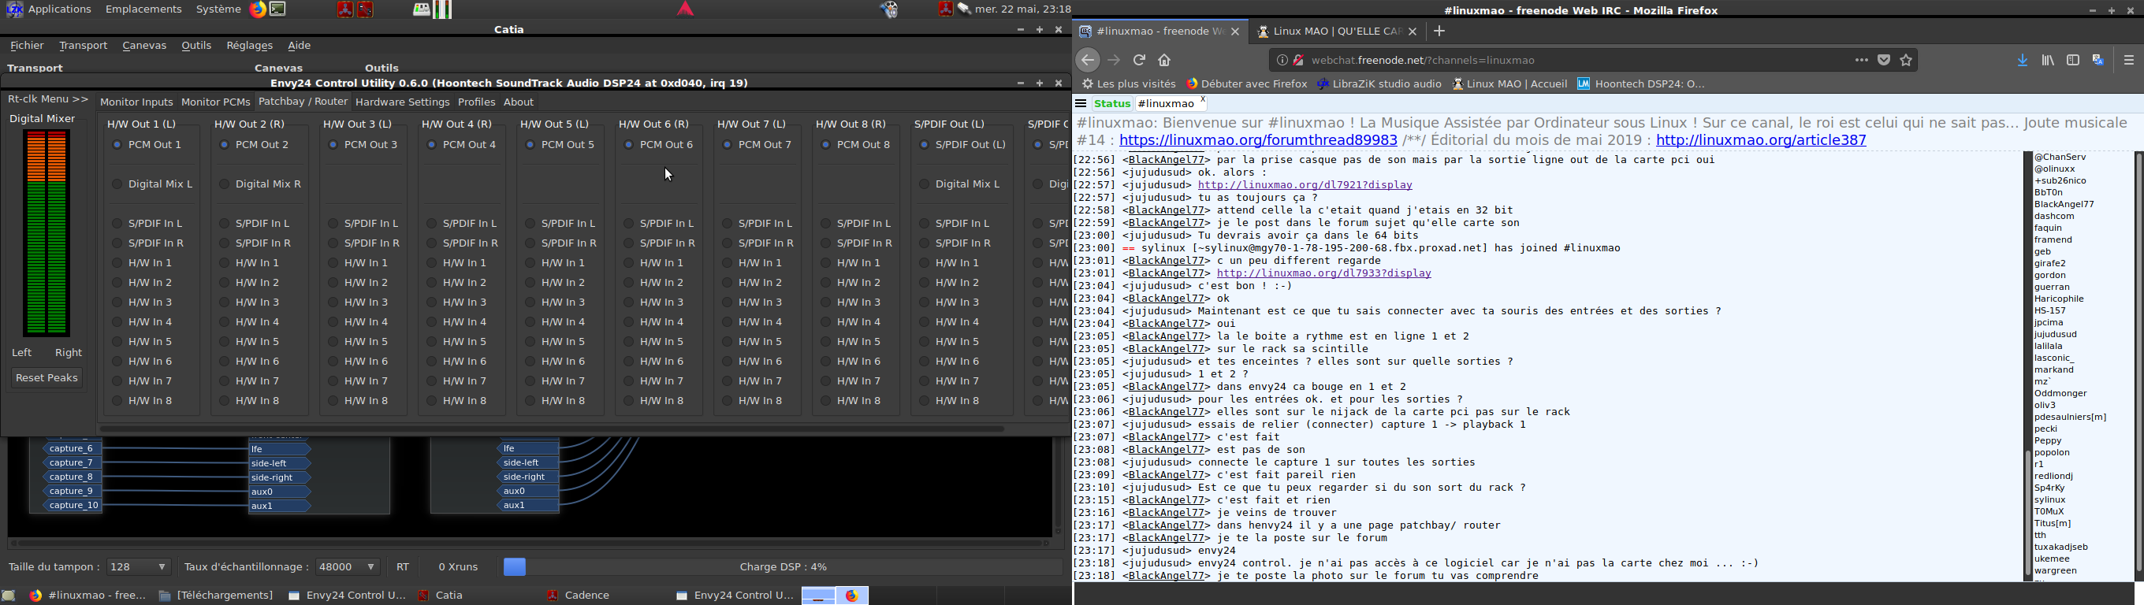This screenshot has height=605, width=2144.
Task: Open a new Firefox tab
Action: (1439, 32)
